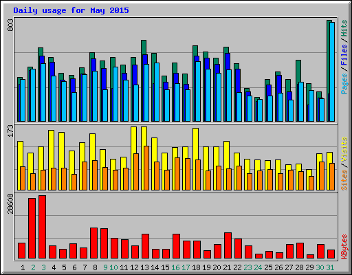Click day label 25 on the x-axis
352x275 pixels.
pyautogui.click(x=268, y=267)
